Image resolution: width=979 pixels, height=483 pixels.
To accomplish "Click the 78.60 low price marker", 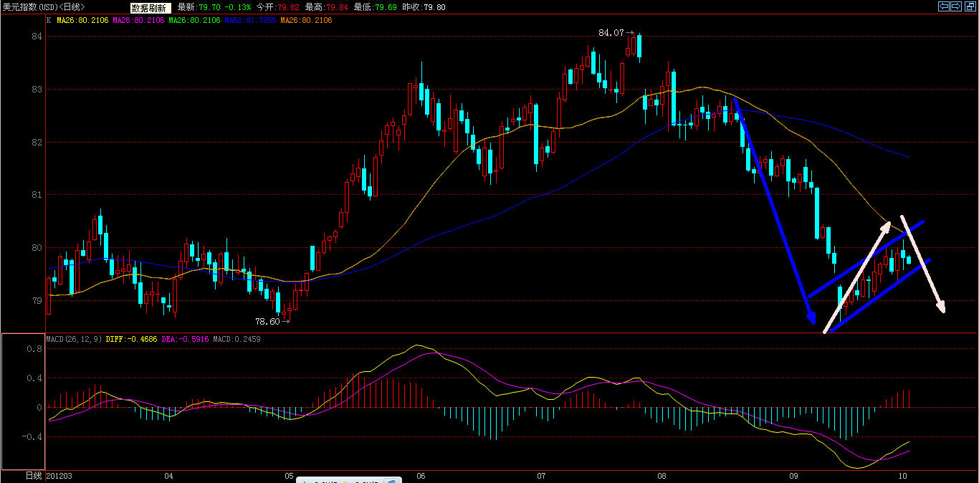I will click(x=267, y=322).
